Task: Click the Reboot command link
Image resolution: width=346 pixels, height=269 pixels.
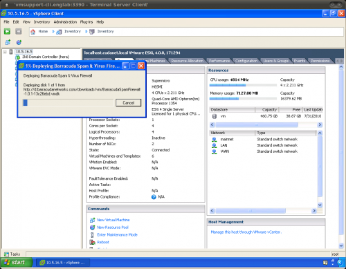Action: [103, 242]
